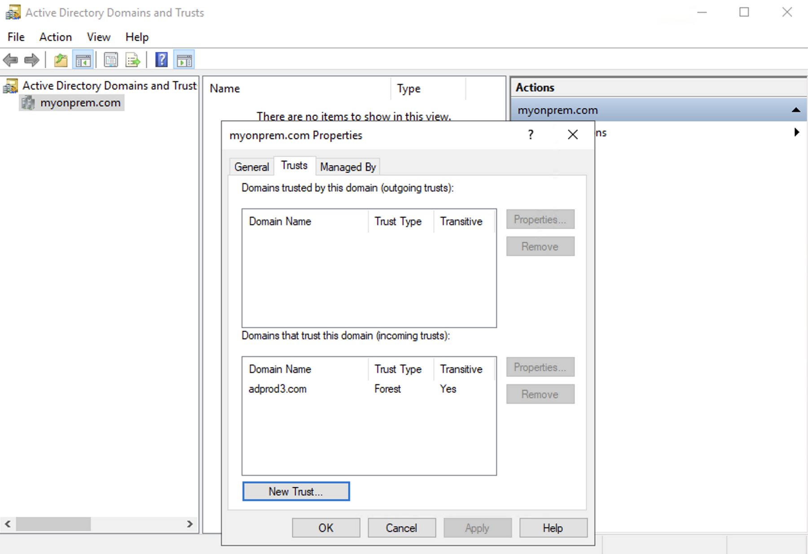Click the Forest trust type cell

(x=388, y=389)
